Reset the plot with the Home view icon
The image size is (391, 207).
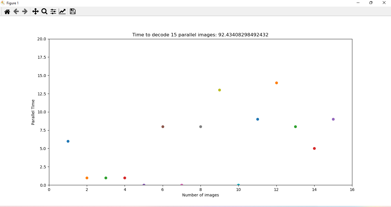(x=7, y=11)
